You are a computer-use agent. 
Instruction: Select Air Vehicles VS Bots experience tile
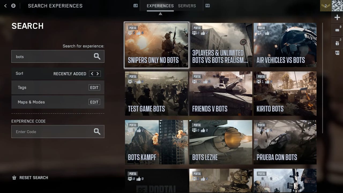pos(285,45)
